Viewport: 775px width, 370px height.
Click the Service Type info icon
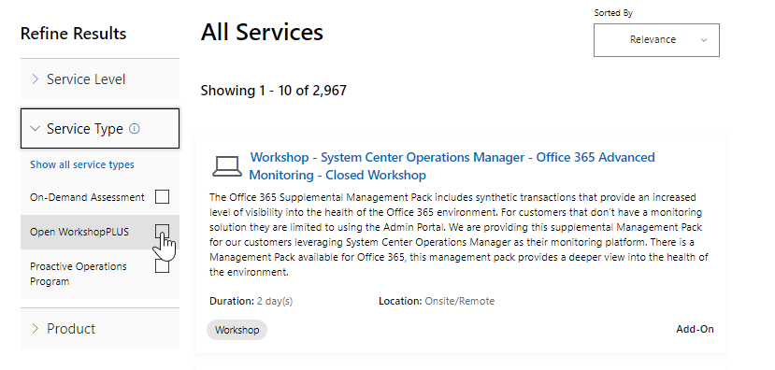tap(134, 129)
